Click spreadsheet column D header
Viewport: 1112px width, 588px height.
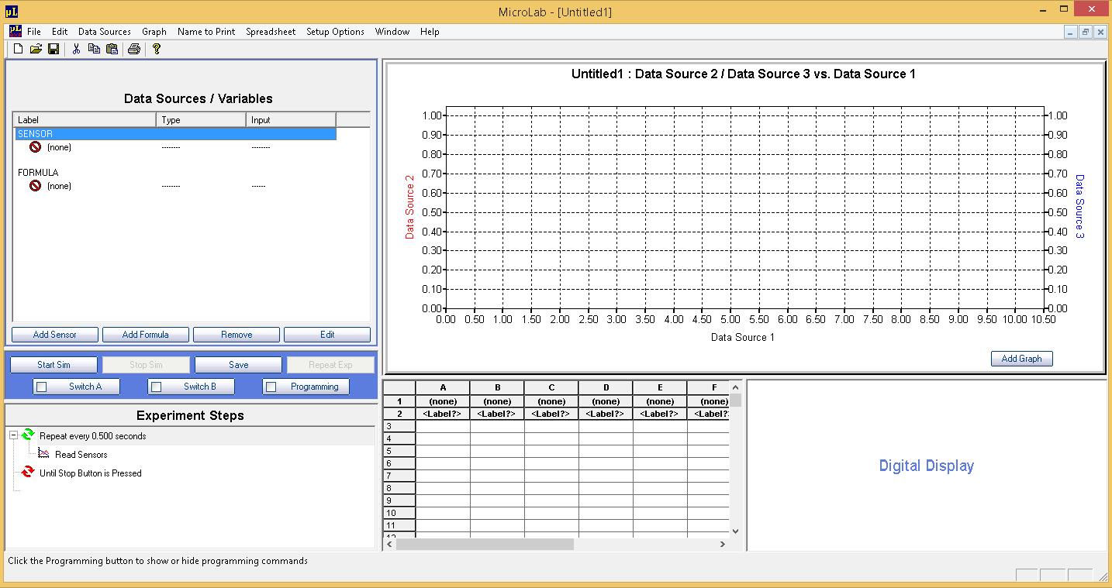[606, 387]
